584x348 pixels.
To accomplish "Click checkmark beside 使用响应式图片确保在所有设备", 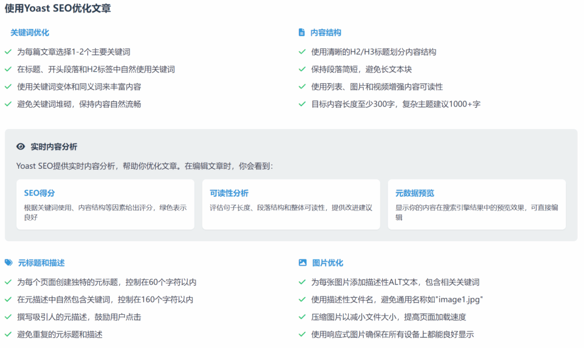I will [302, 334].
